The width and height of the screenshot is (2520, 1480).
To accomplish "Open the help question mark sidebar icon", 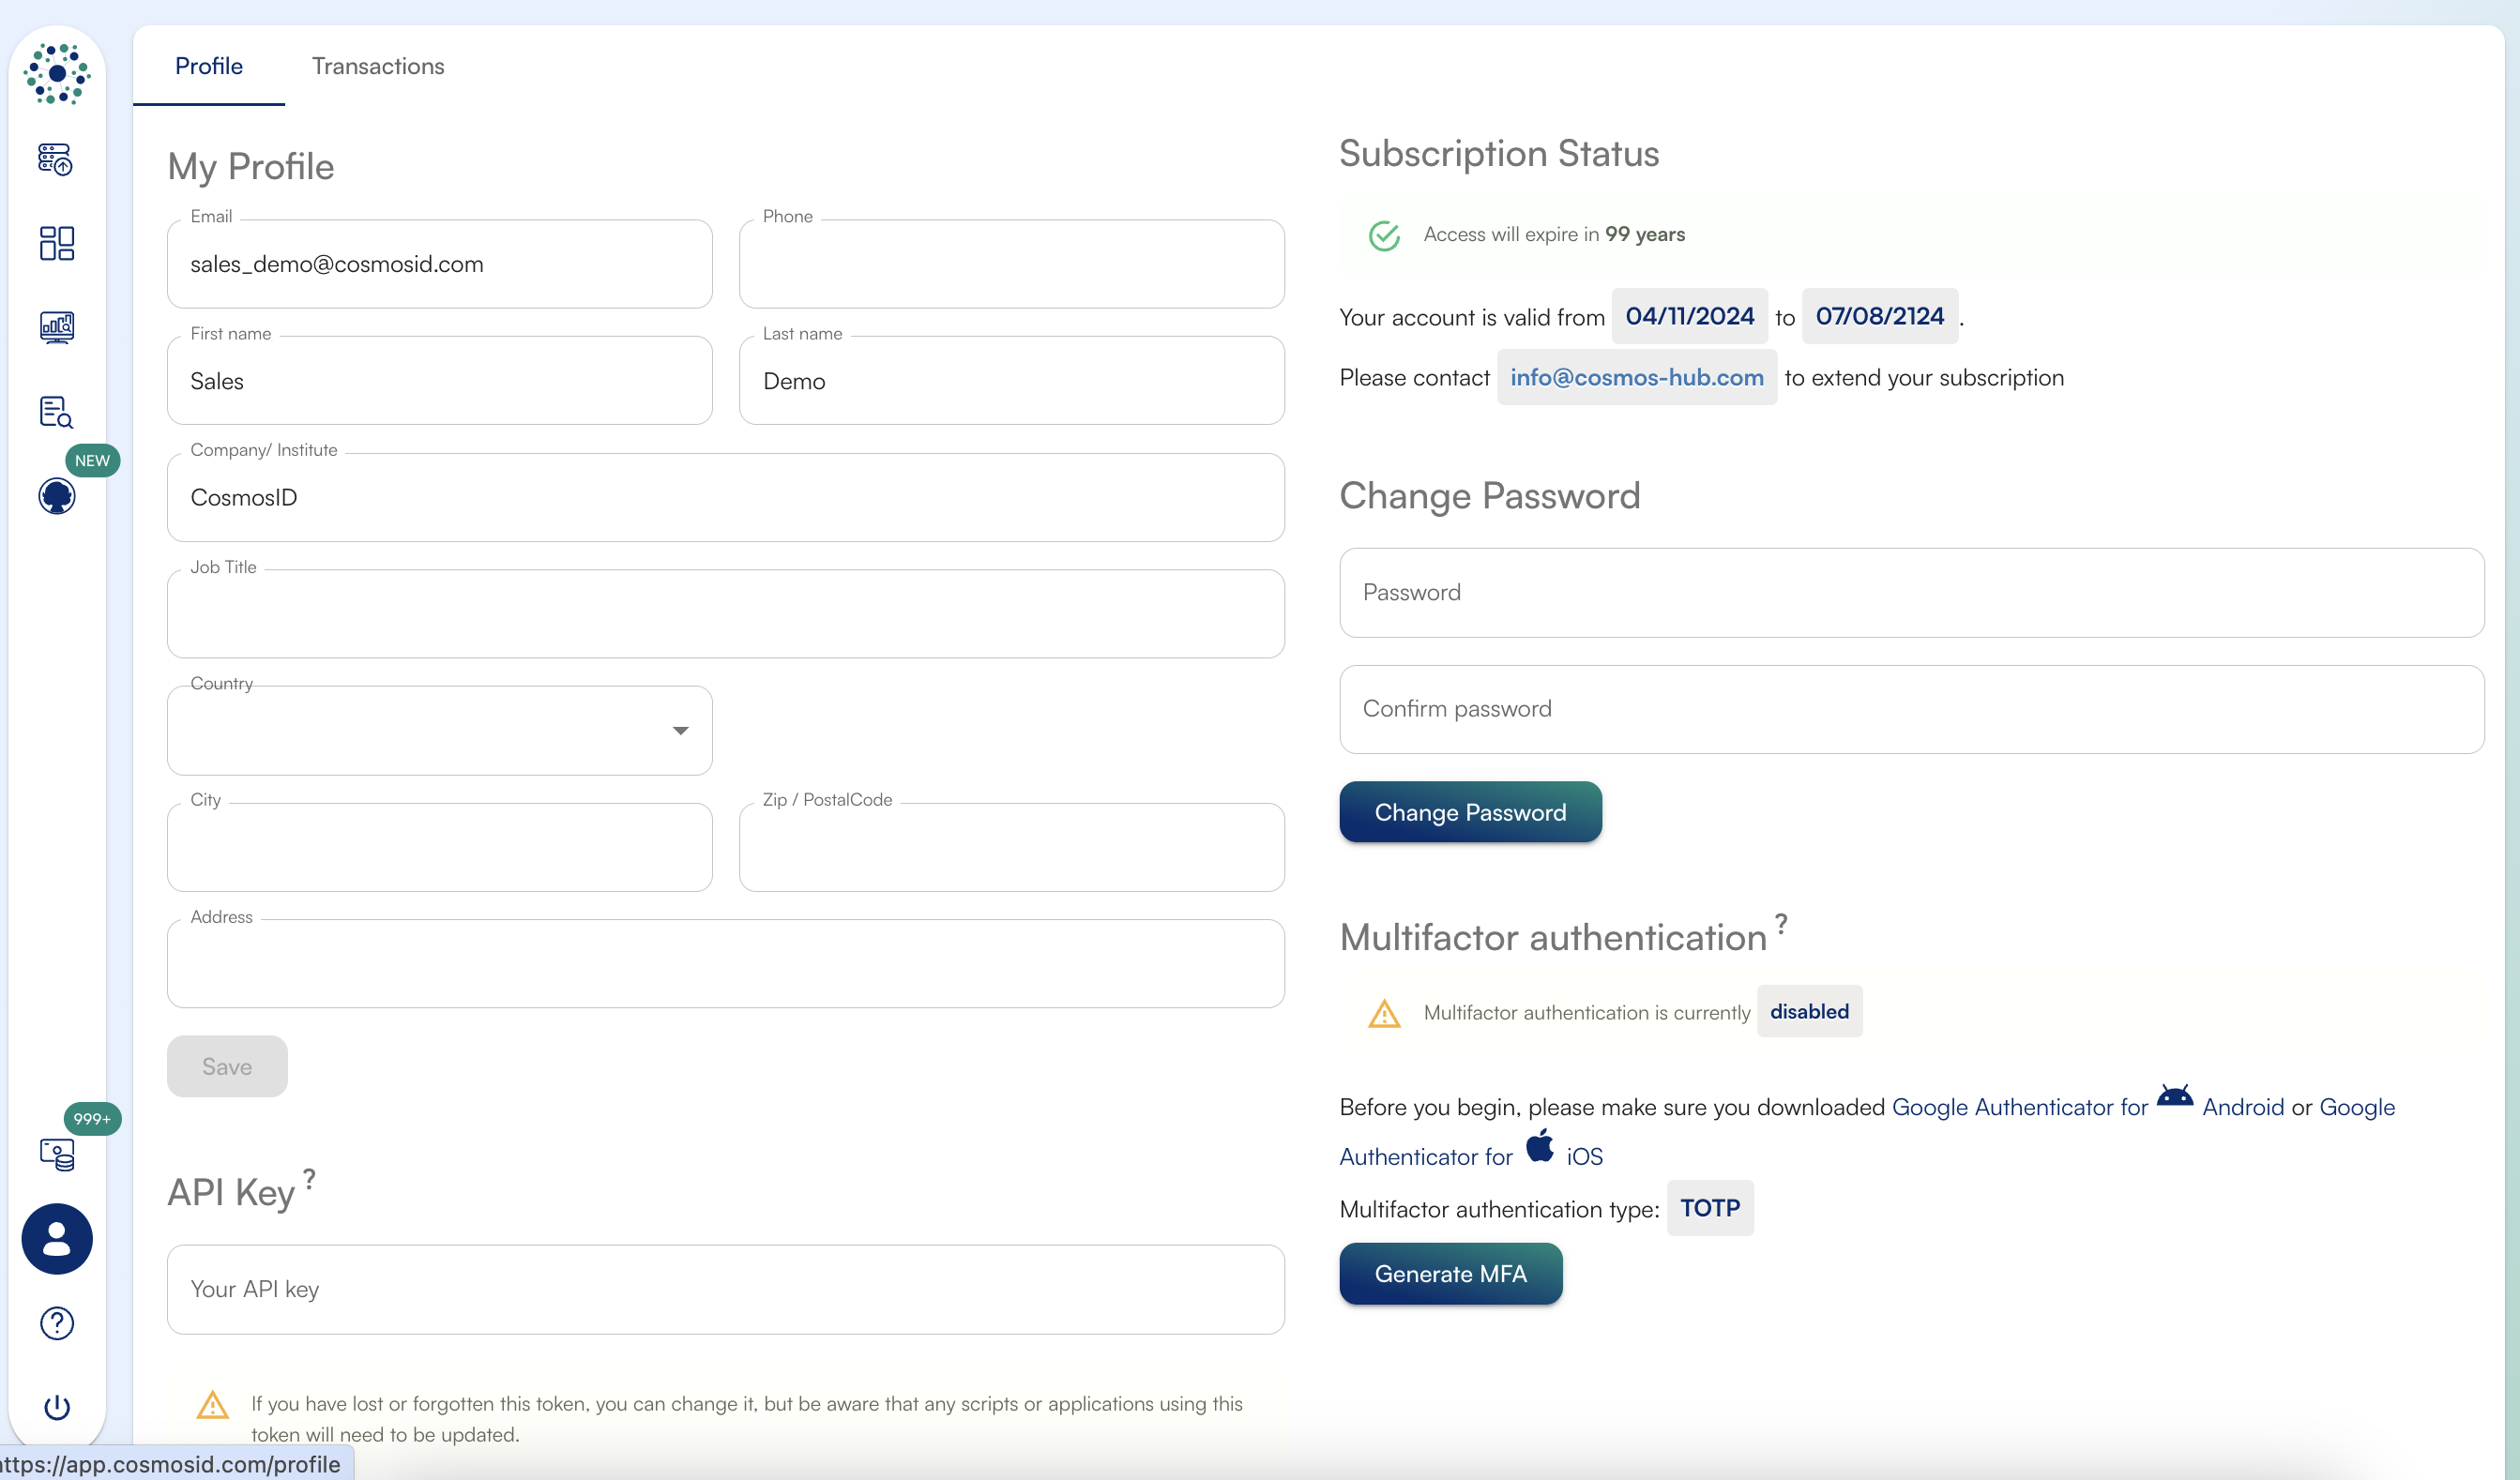I will click(x=57, y=1323).
